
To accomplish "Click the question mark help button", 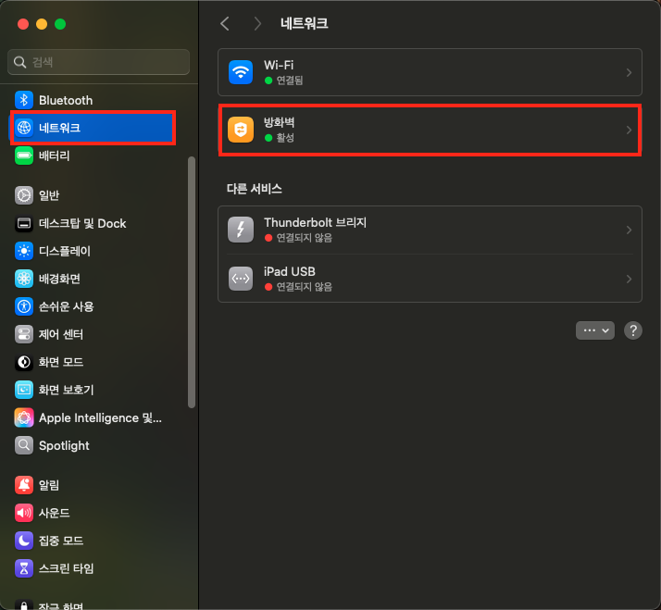I will click(632, 330).
